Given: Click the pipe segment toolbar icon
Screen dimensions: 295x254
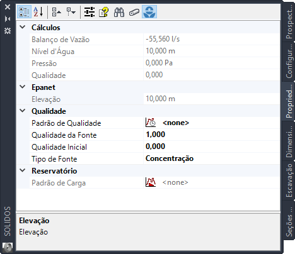Looking at the screenshot, I should click(x=134, y=12).
